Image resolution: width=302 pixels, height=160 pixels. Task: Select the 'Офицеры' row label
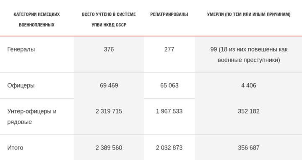point(21,85)
